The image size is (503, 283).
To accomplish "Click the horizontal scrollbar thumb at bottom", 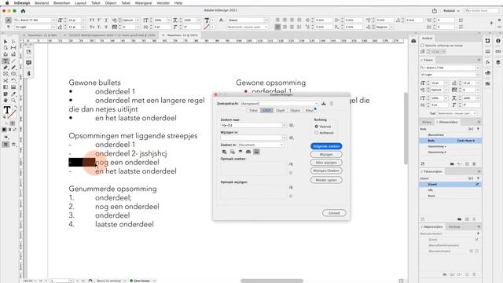I will click(x=272, y=281).
